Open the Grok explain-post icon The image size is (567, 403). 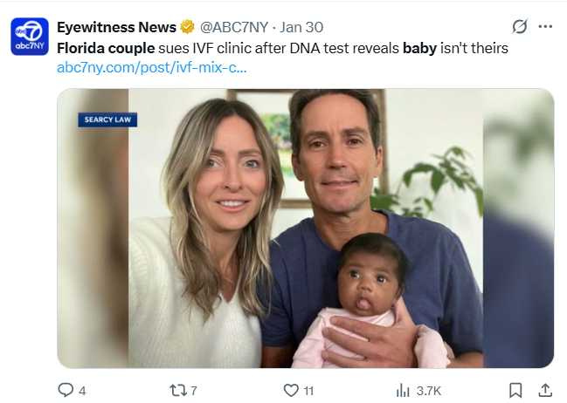pyautogui.click(x=519, y=26)
